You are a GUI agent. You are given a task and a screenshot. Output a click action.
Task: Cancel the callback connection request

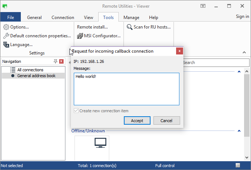[166, 121]
